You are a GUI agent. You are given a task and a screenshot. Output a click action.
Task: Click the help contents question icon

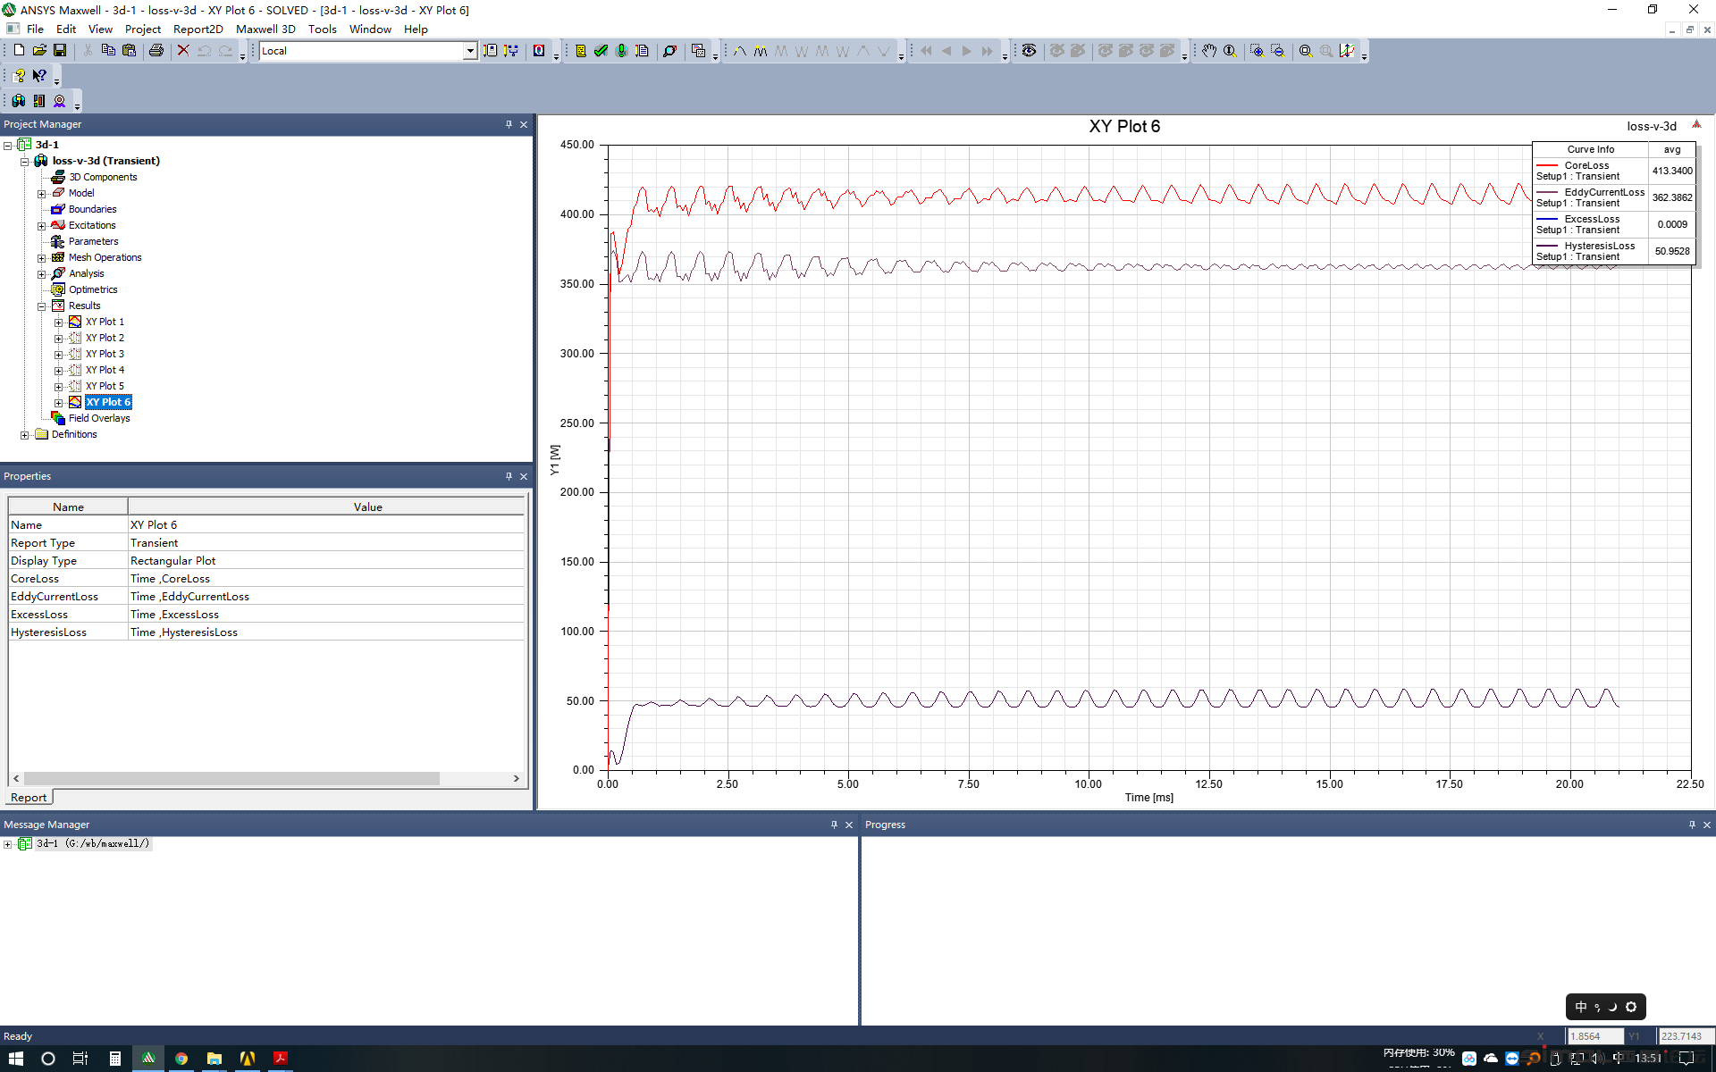click(19, 76)
